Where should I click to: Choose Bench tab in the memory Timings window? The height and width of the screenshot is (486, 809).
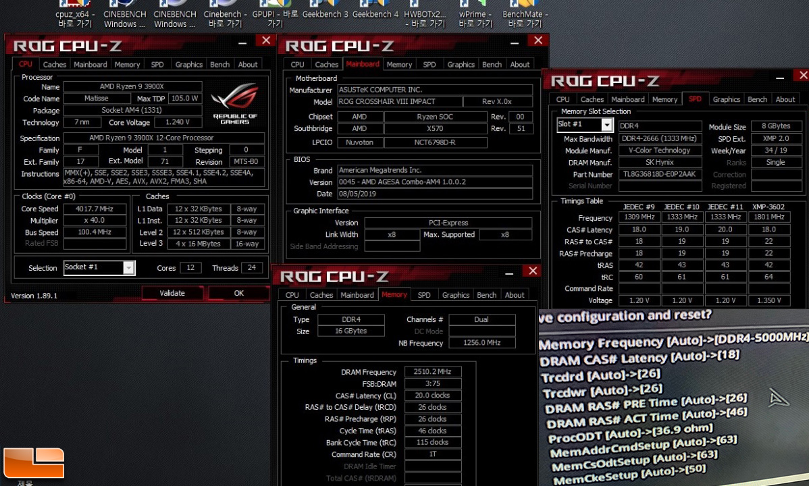click(x=486, y=295)
